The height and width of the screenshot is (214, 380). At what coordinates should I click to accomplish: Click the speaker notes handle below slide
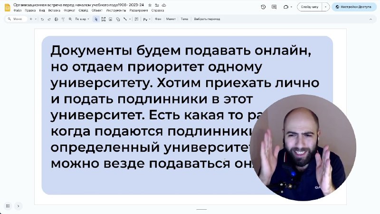click(201, 209)
